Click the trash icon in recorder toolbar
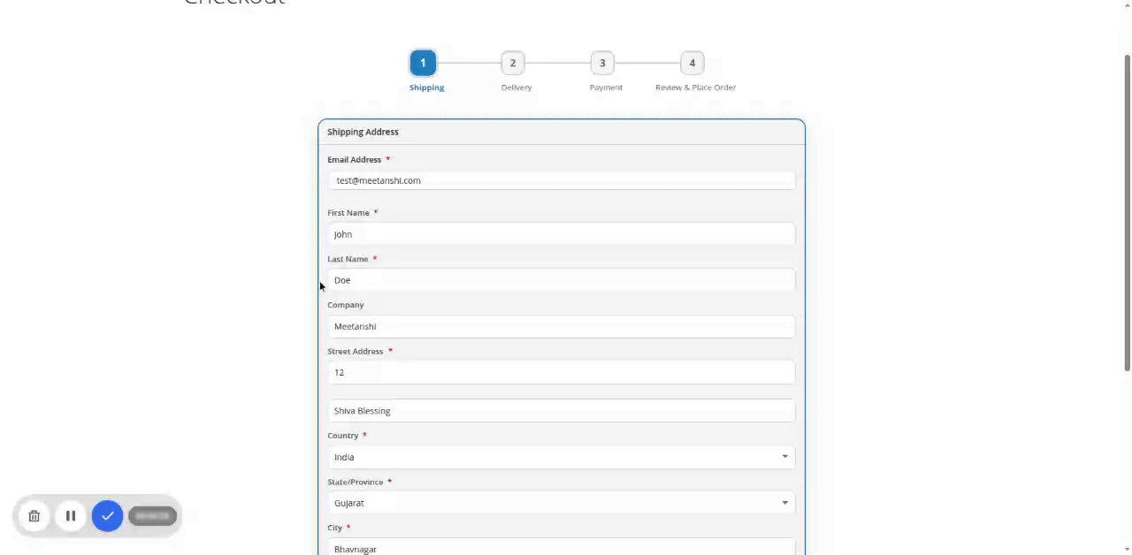This screenshot has width=1132, height=555. pos(34,516)
